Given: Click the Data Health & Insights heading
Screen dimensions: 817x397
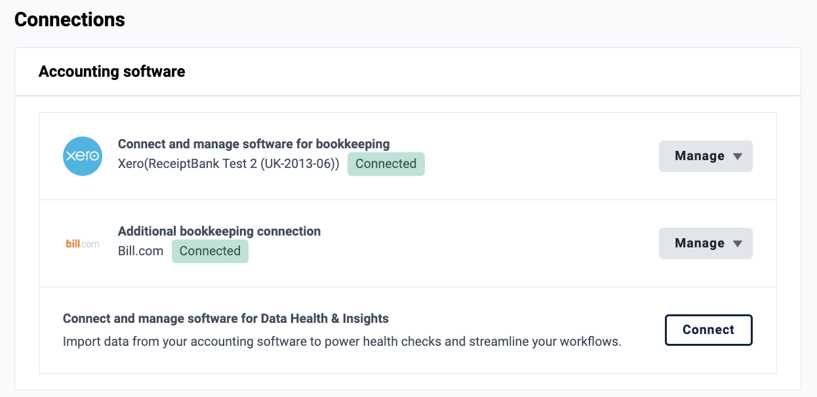Looking at the screenshot, I should click(x=226, y=319).
